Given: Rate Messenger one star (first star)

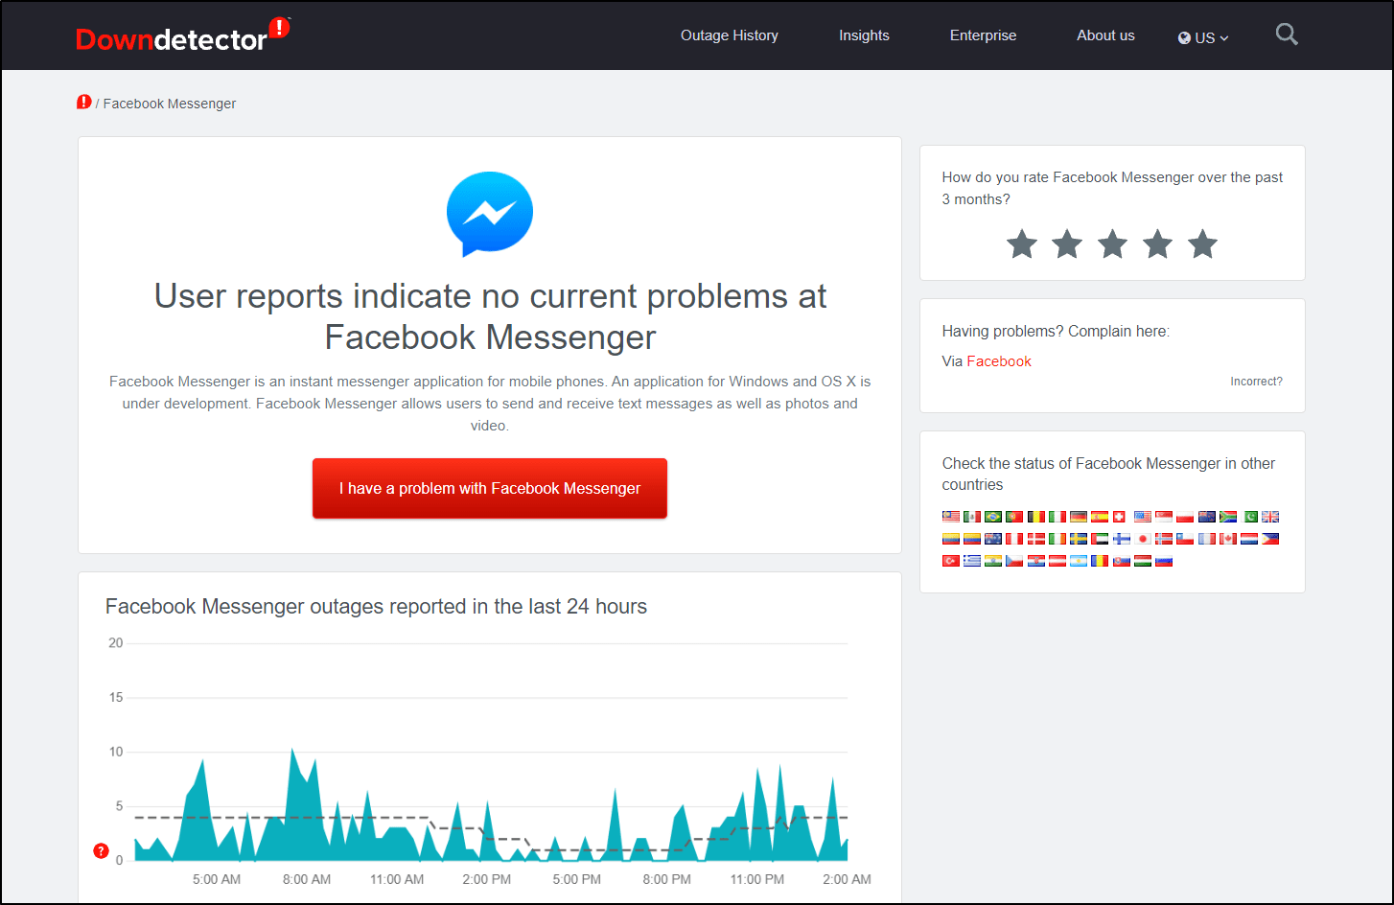Looking at the screenshot, I should pos(1022,244).
